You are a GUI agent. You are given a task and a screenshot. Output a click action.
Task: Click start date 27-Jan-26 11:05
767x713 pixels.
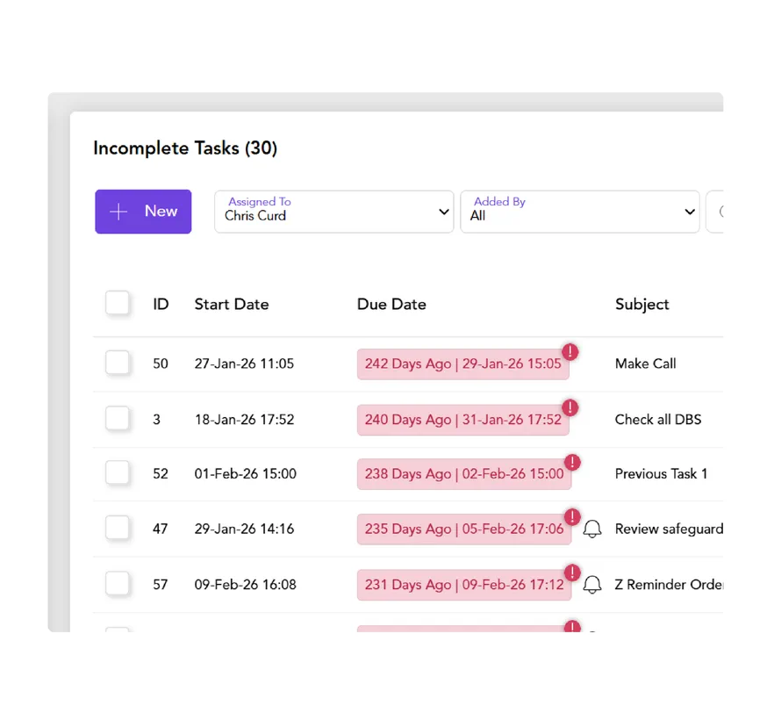click(244, 364)
